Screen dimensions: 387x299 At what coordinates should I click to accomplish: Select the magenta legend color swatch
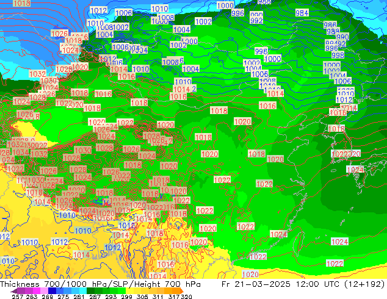tap(37, 291)
